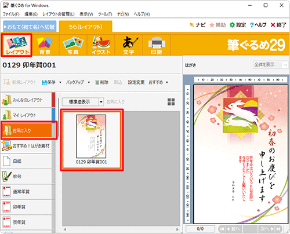Screen dimensions: 290x234
Task: Open the 背景 background tool
Action: point(45,45)
